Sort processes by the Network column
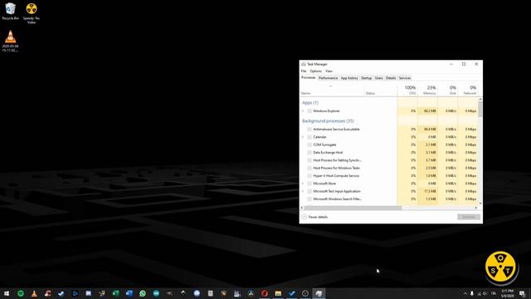This screenshot has height=299, width=531. (x=468, y=90)
